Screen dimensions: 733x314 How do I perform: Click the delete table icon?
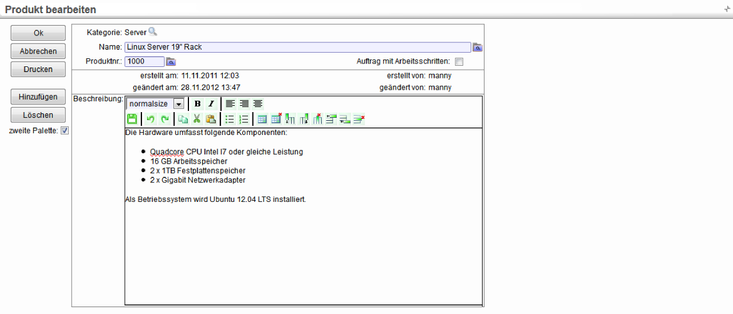[x=276, y=119]
